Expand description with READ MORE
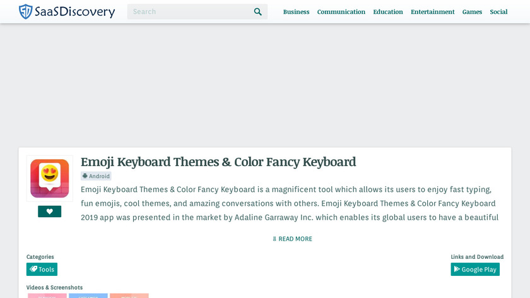 292,239
